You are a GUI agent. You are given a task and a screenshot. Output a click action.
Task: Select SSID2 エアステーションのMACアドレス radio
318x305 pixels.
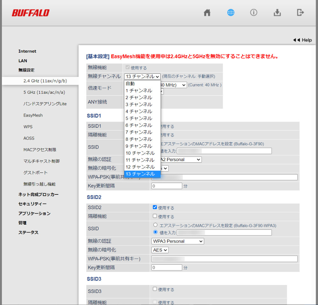pyautogui.click(x=156, y=225)
